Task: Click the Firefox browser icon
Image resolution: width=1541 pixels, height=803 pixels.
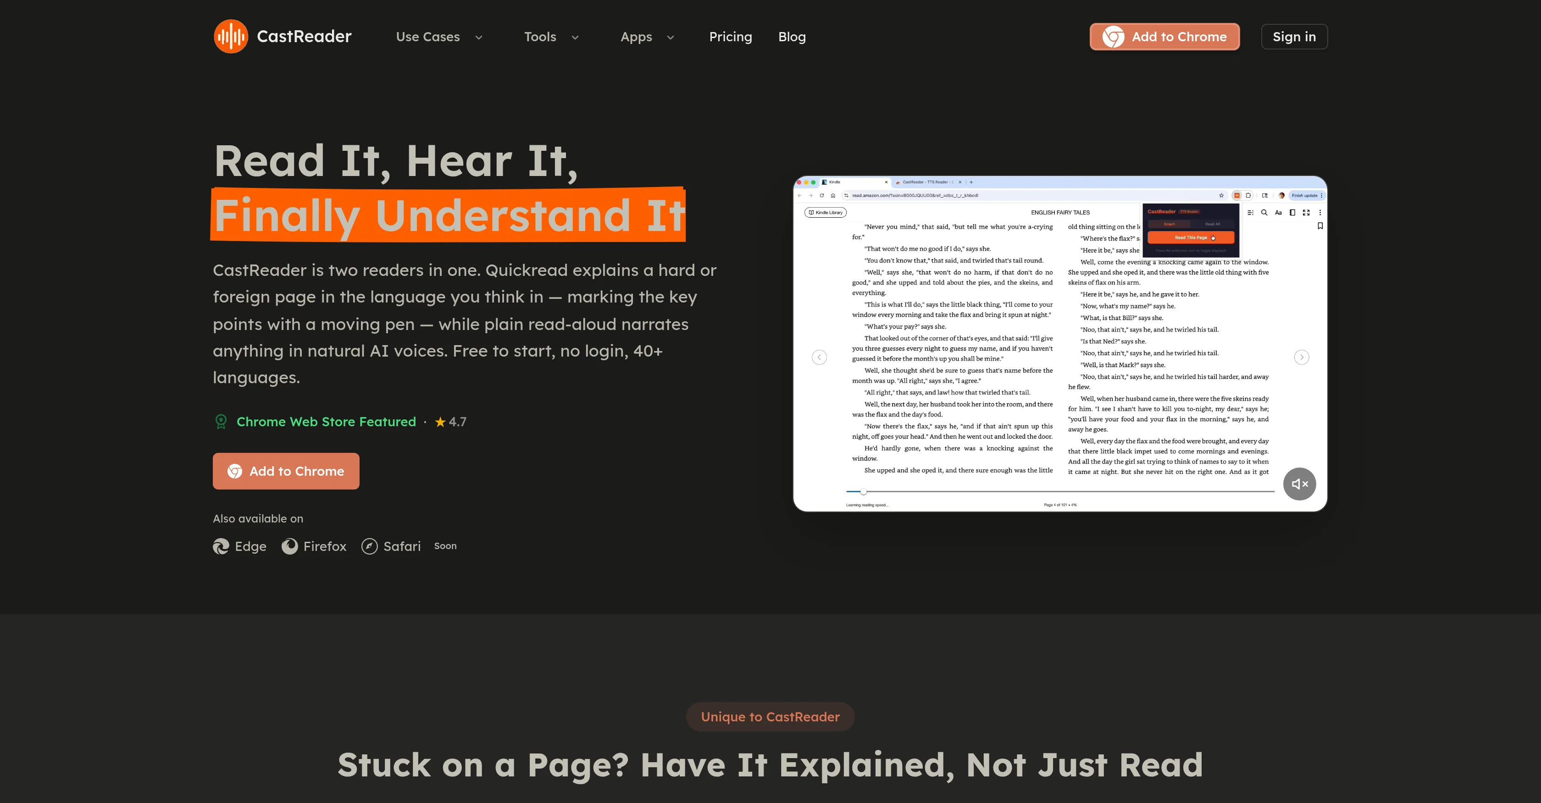Action: [289, 546]
